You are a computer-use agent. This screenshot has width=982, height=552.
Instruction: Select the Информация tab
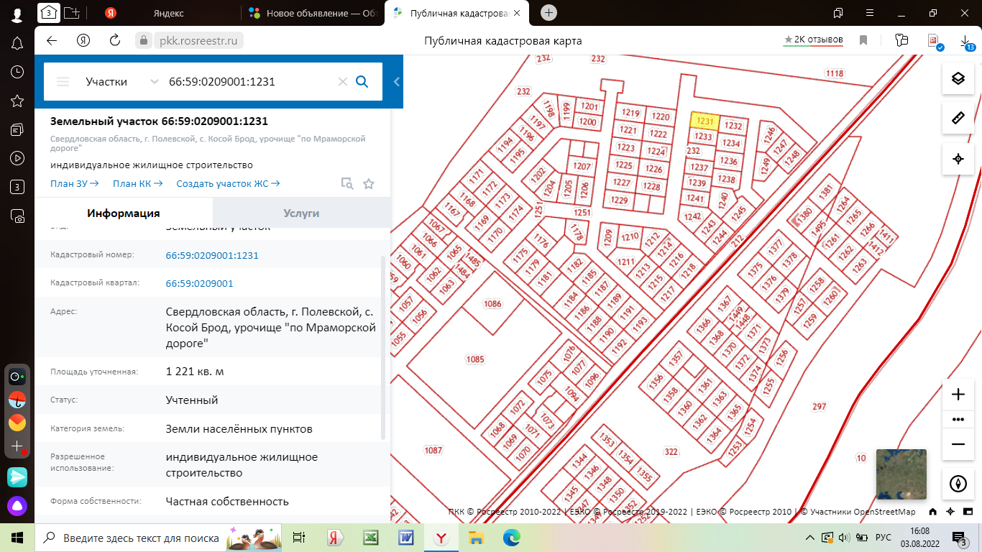pos(124,213)
